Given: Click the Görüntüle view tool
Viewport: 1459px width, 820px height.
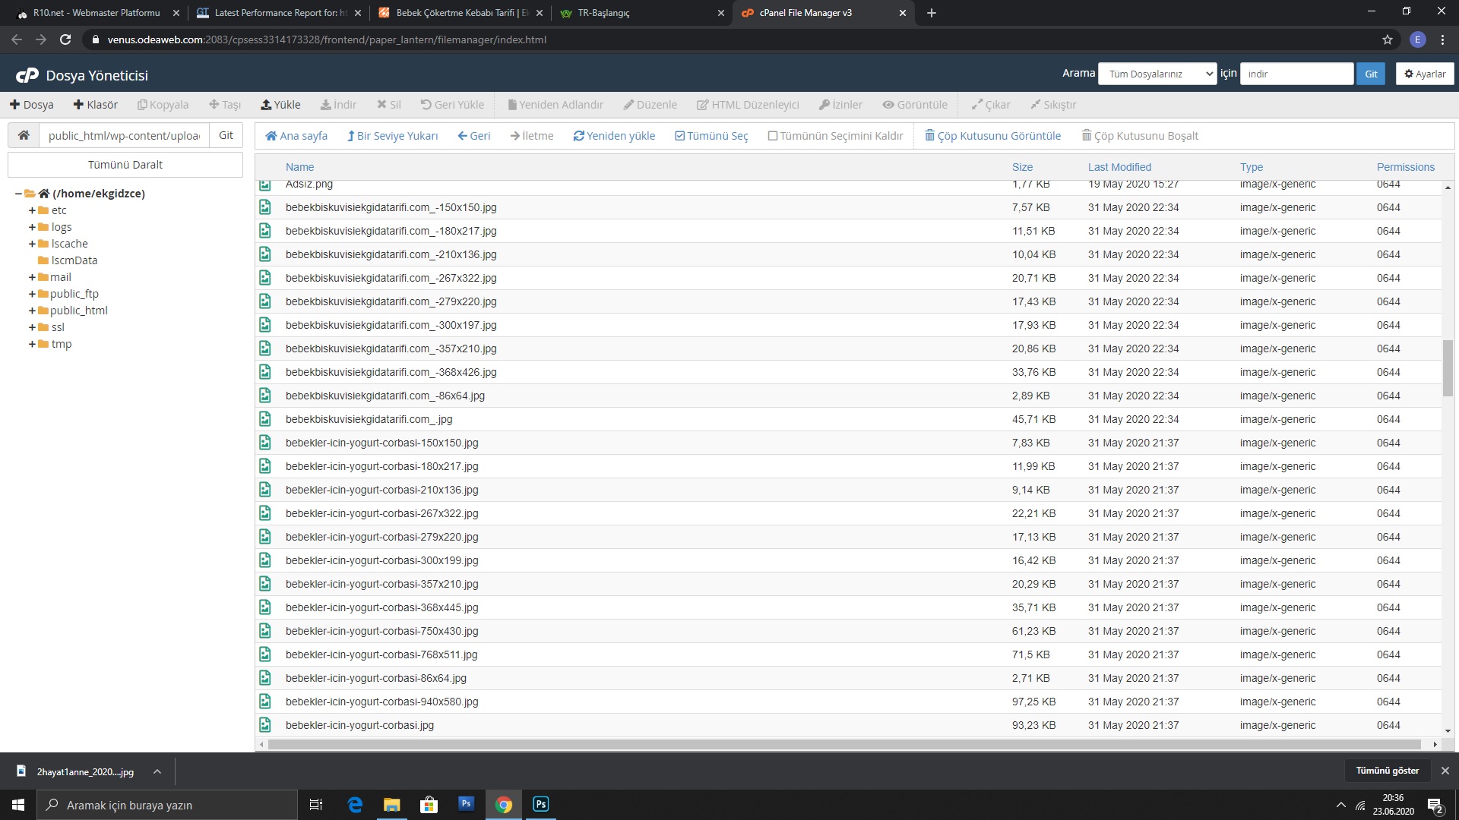Looking at the screenshot, I should click(x=915, y=105).
